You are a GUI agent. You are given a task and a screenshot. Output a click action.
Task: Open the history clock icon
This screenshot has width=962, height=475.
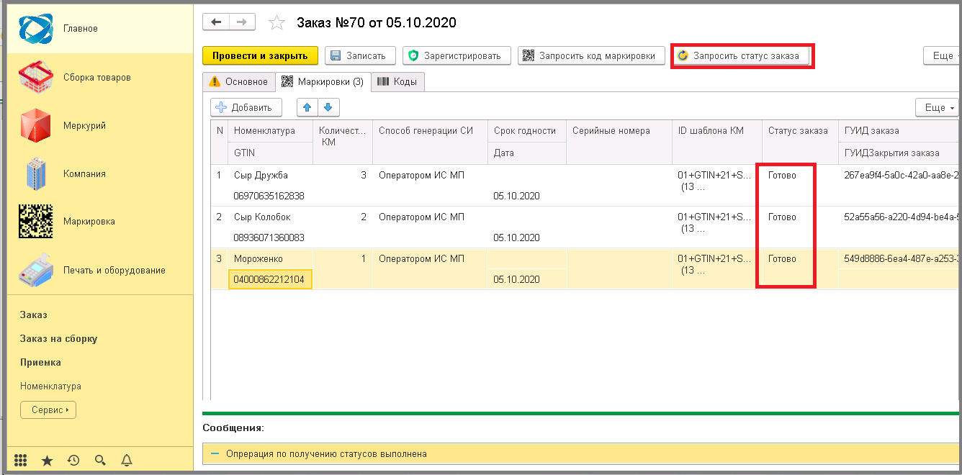click(x=73, y=460)
